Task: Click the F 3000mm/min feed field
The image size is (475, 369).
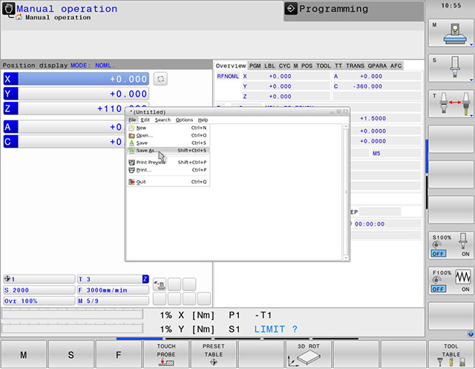Action: [113, 290]
